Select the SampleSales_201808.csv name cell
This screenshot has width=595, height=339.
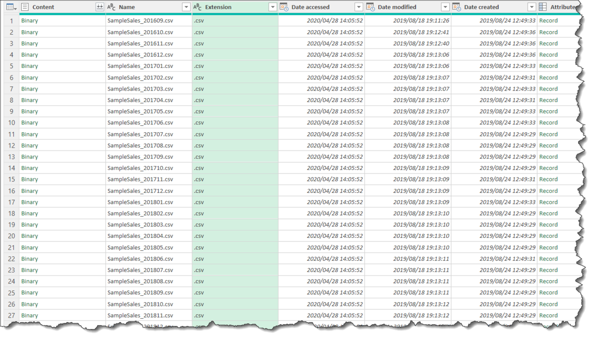click(x=149, y=282)
